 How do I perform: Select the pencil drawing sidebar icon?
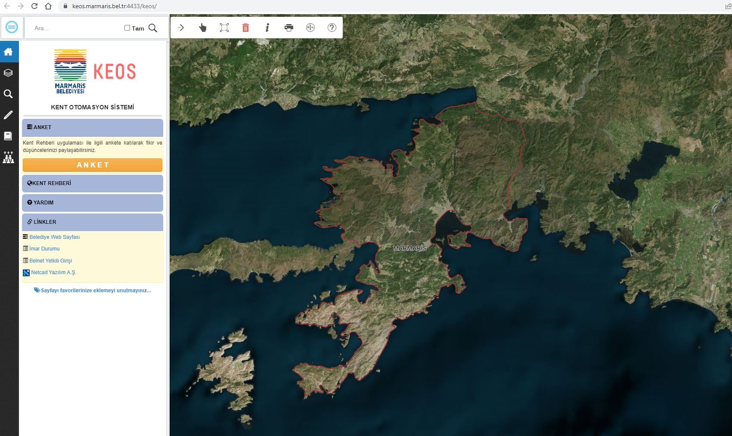[8, 115]
